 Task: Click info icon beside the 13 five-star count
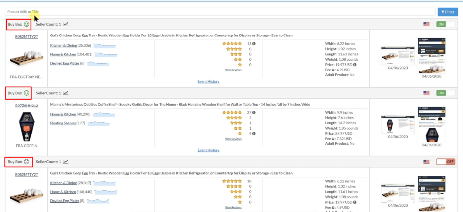pyautogui.click(x=254, y=44)
